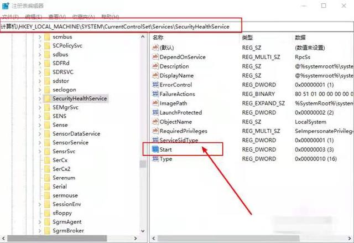
Task: Open the 编辑(E) menu
Action: coord(33,17)
